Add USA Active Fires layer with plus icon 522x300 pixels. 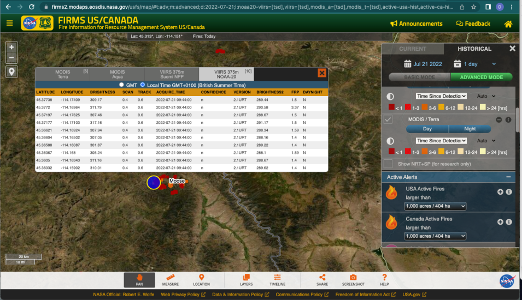[x=500, y=191]
